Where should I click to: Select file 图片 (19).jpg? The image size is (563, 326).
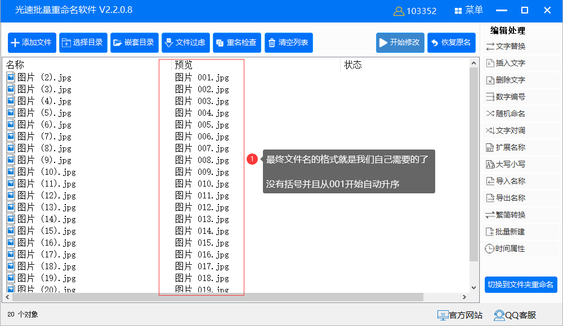coord(41,279)
